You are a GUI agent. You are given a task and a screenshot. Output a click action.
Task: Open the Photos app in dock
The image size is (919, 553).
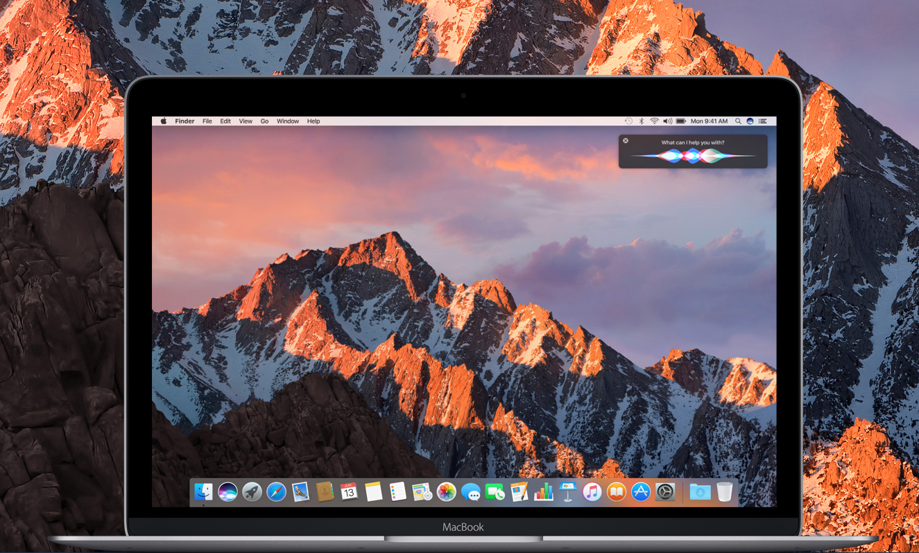(x=447, y=492)
